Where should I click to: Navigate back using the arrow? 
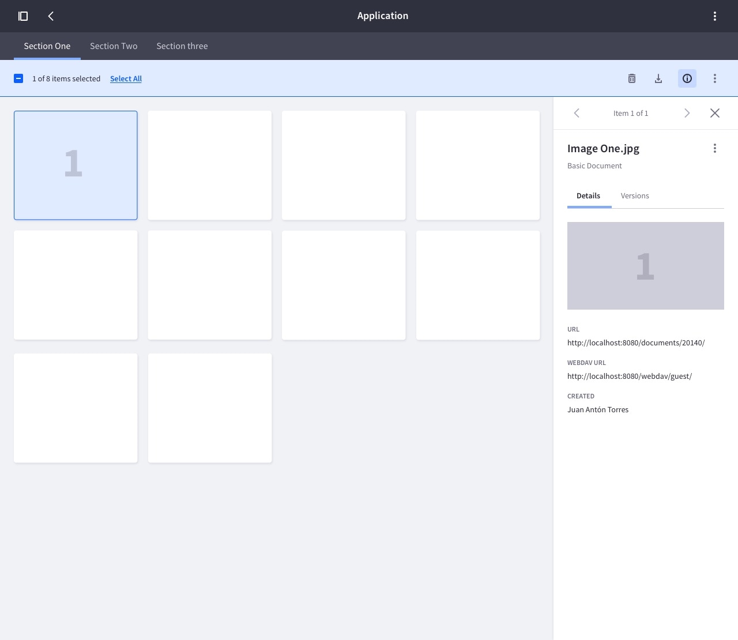click(x=51, y=16)
